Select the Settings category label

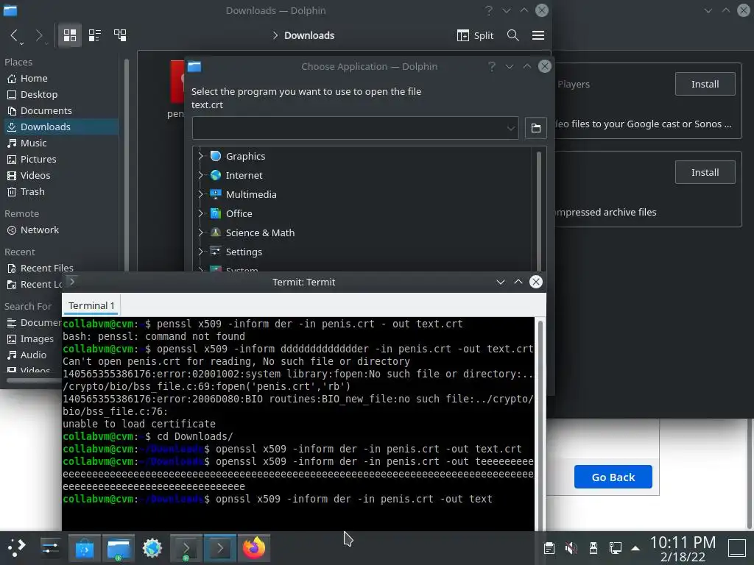[244, 252]
